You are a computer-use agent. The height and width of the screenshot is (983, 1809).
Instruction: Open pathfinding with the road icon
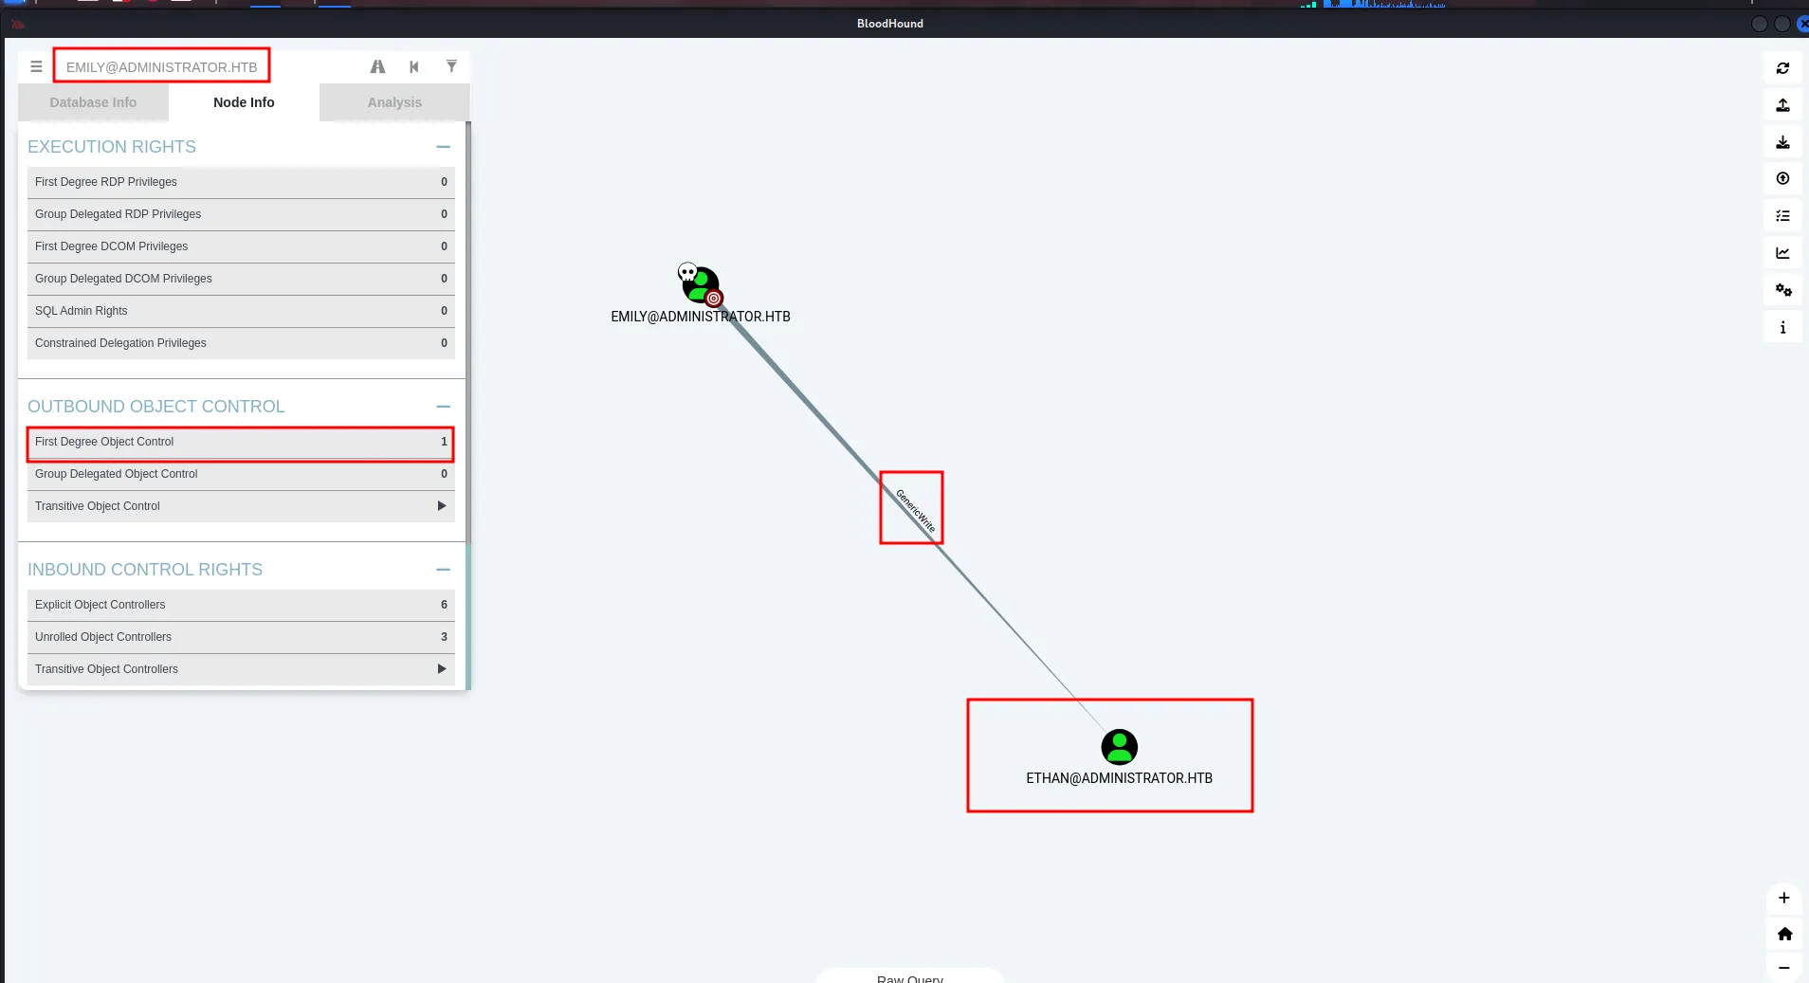(x=377, y=66)
